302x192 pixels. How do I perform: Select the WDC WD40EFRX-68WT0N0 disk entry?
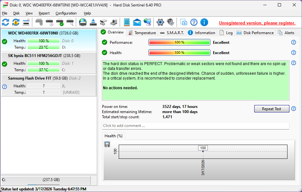pyautogui.click(x=49, y=40)
